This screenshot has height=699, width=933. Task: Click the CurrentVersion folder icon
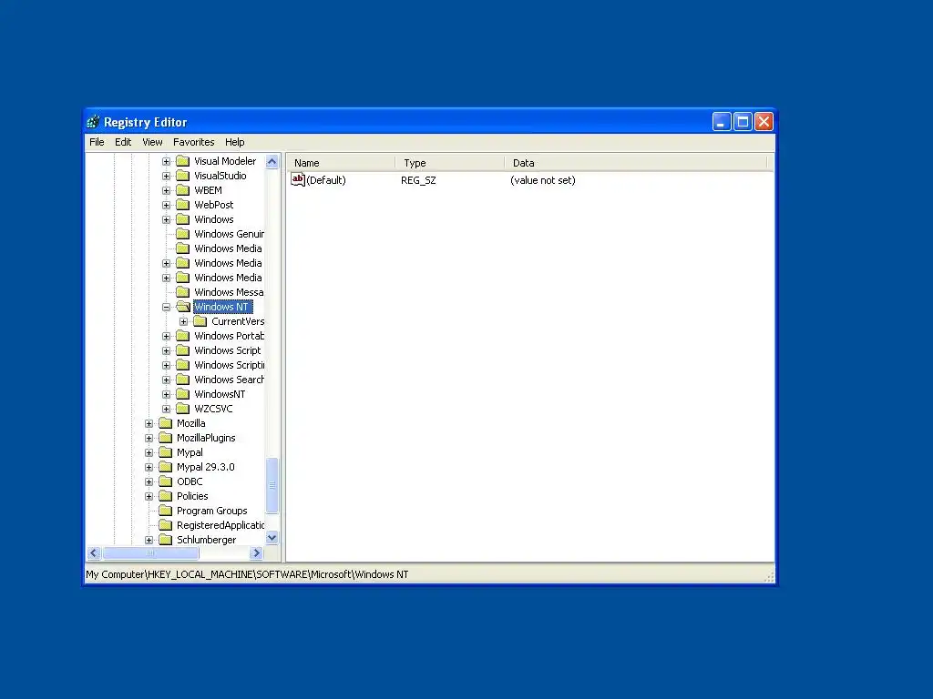click(200, 321)
